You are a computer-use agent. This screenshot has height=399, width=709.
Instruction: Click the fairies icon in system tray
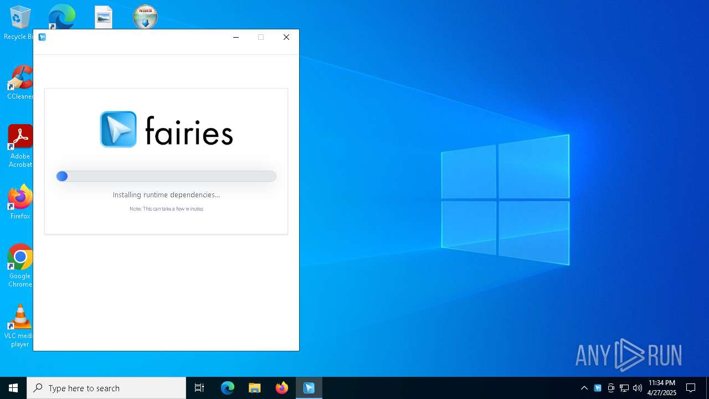pyautogui.click(x=598, y=388)
